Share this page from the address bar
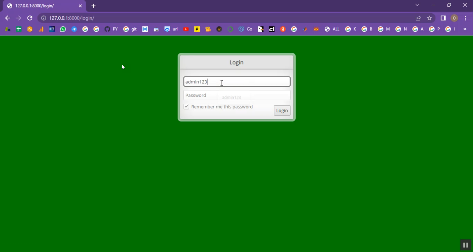The width and height of the screenshot is (473, 252). coord(418,18)
